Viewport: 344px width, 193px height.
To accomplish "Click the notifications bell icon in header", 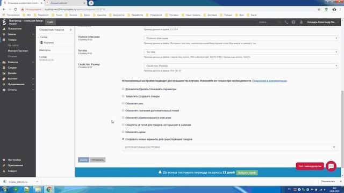I will (301, 22).
